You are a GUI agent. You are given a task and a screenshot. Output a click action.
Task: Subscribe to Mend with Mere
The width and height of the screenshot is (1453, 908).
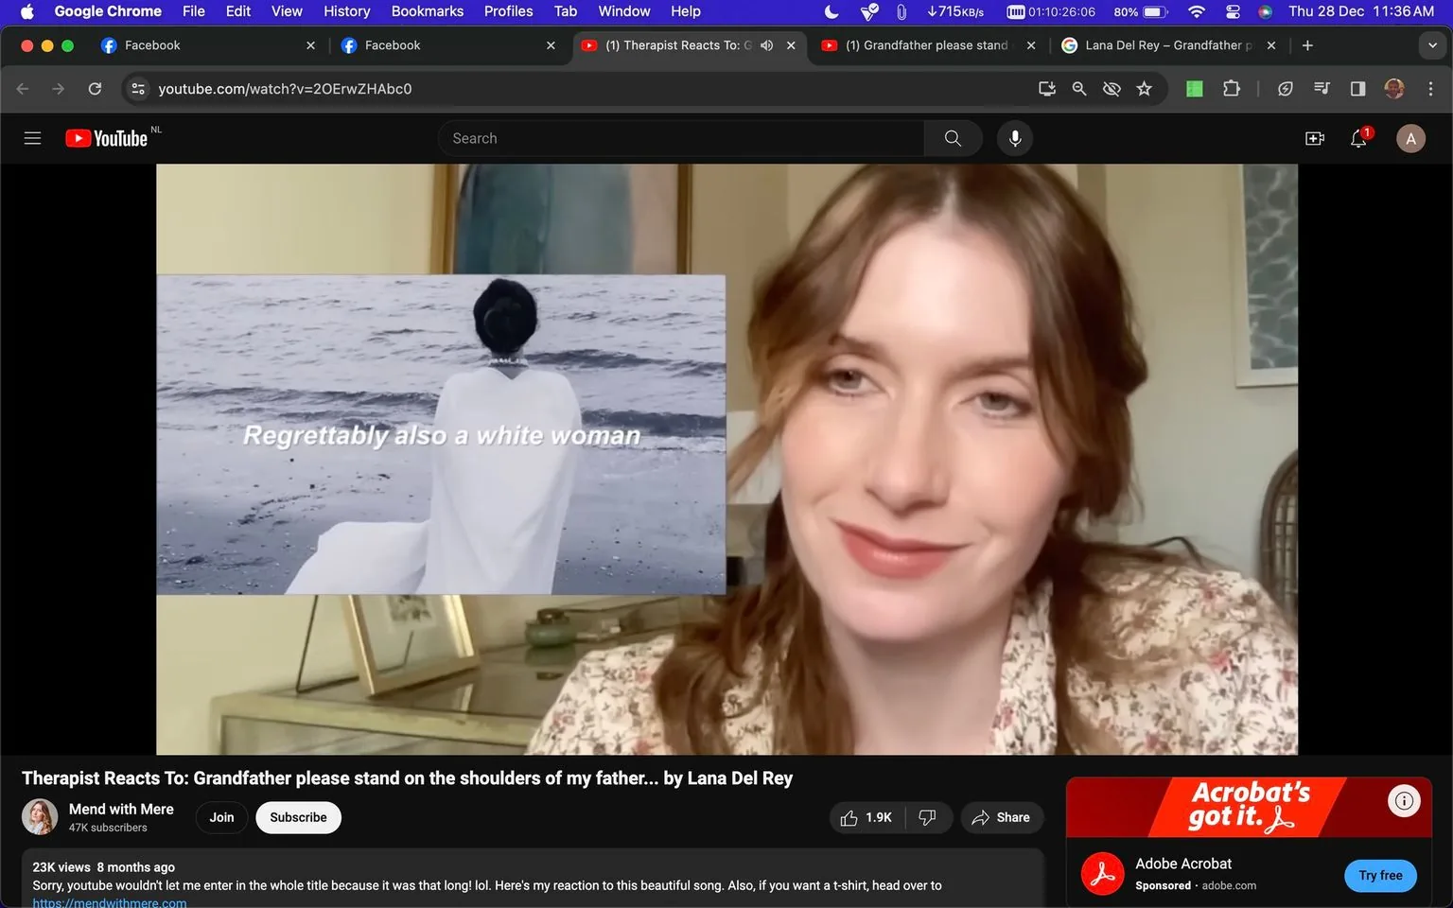click(x=297, y=817)
